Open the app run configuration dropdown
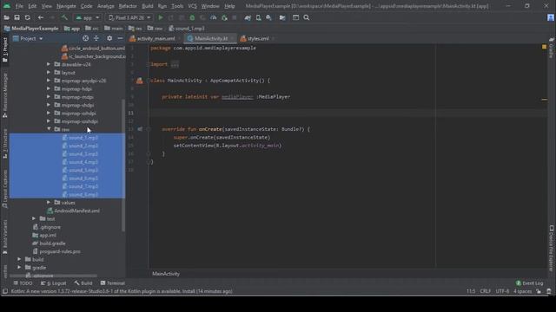Image resolution: width=556 pixels, height=312 pixels. [x=88, y=17]
